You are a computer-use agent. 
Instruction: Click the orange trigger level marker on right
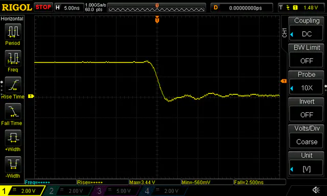(284, 81)
